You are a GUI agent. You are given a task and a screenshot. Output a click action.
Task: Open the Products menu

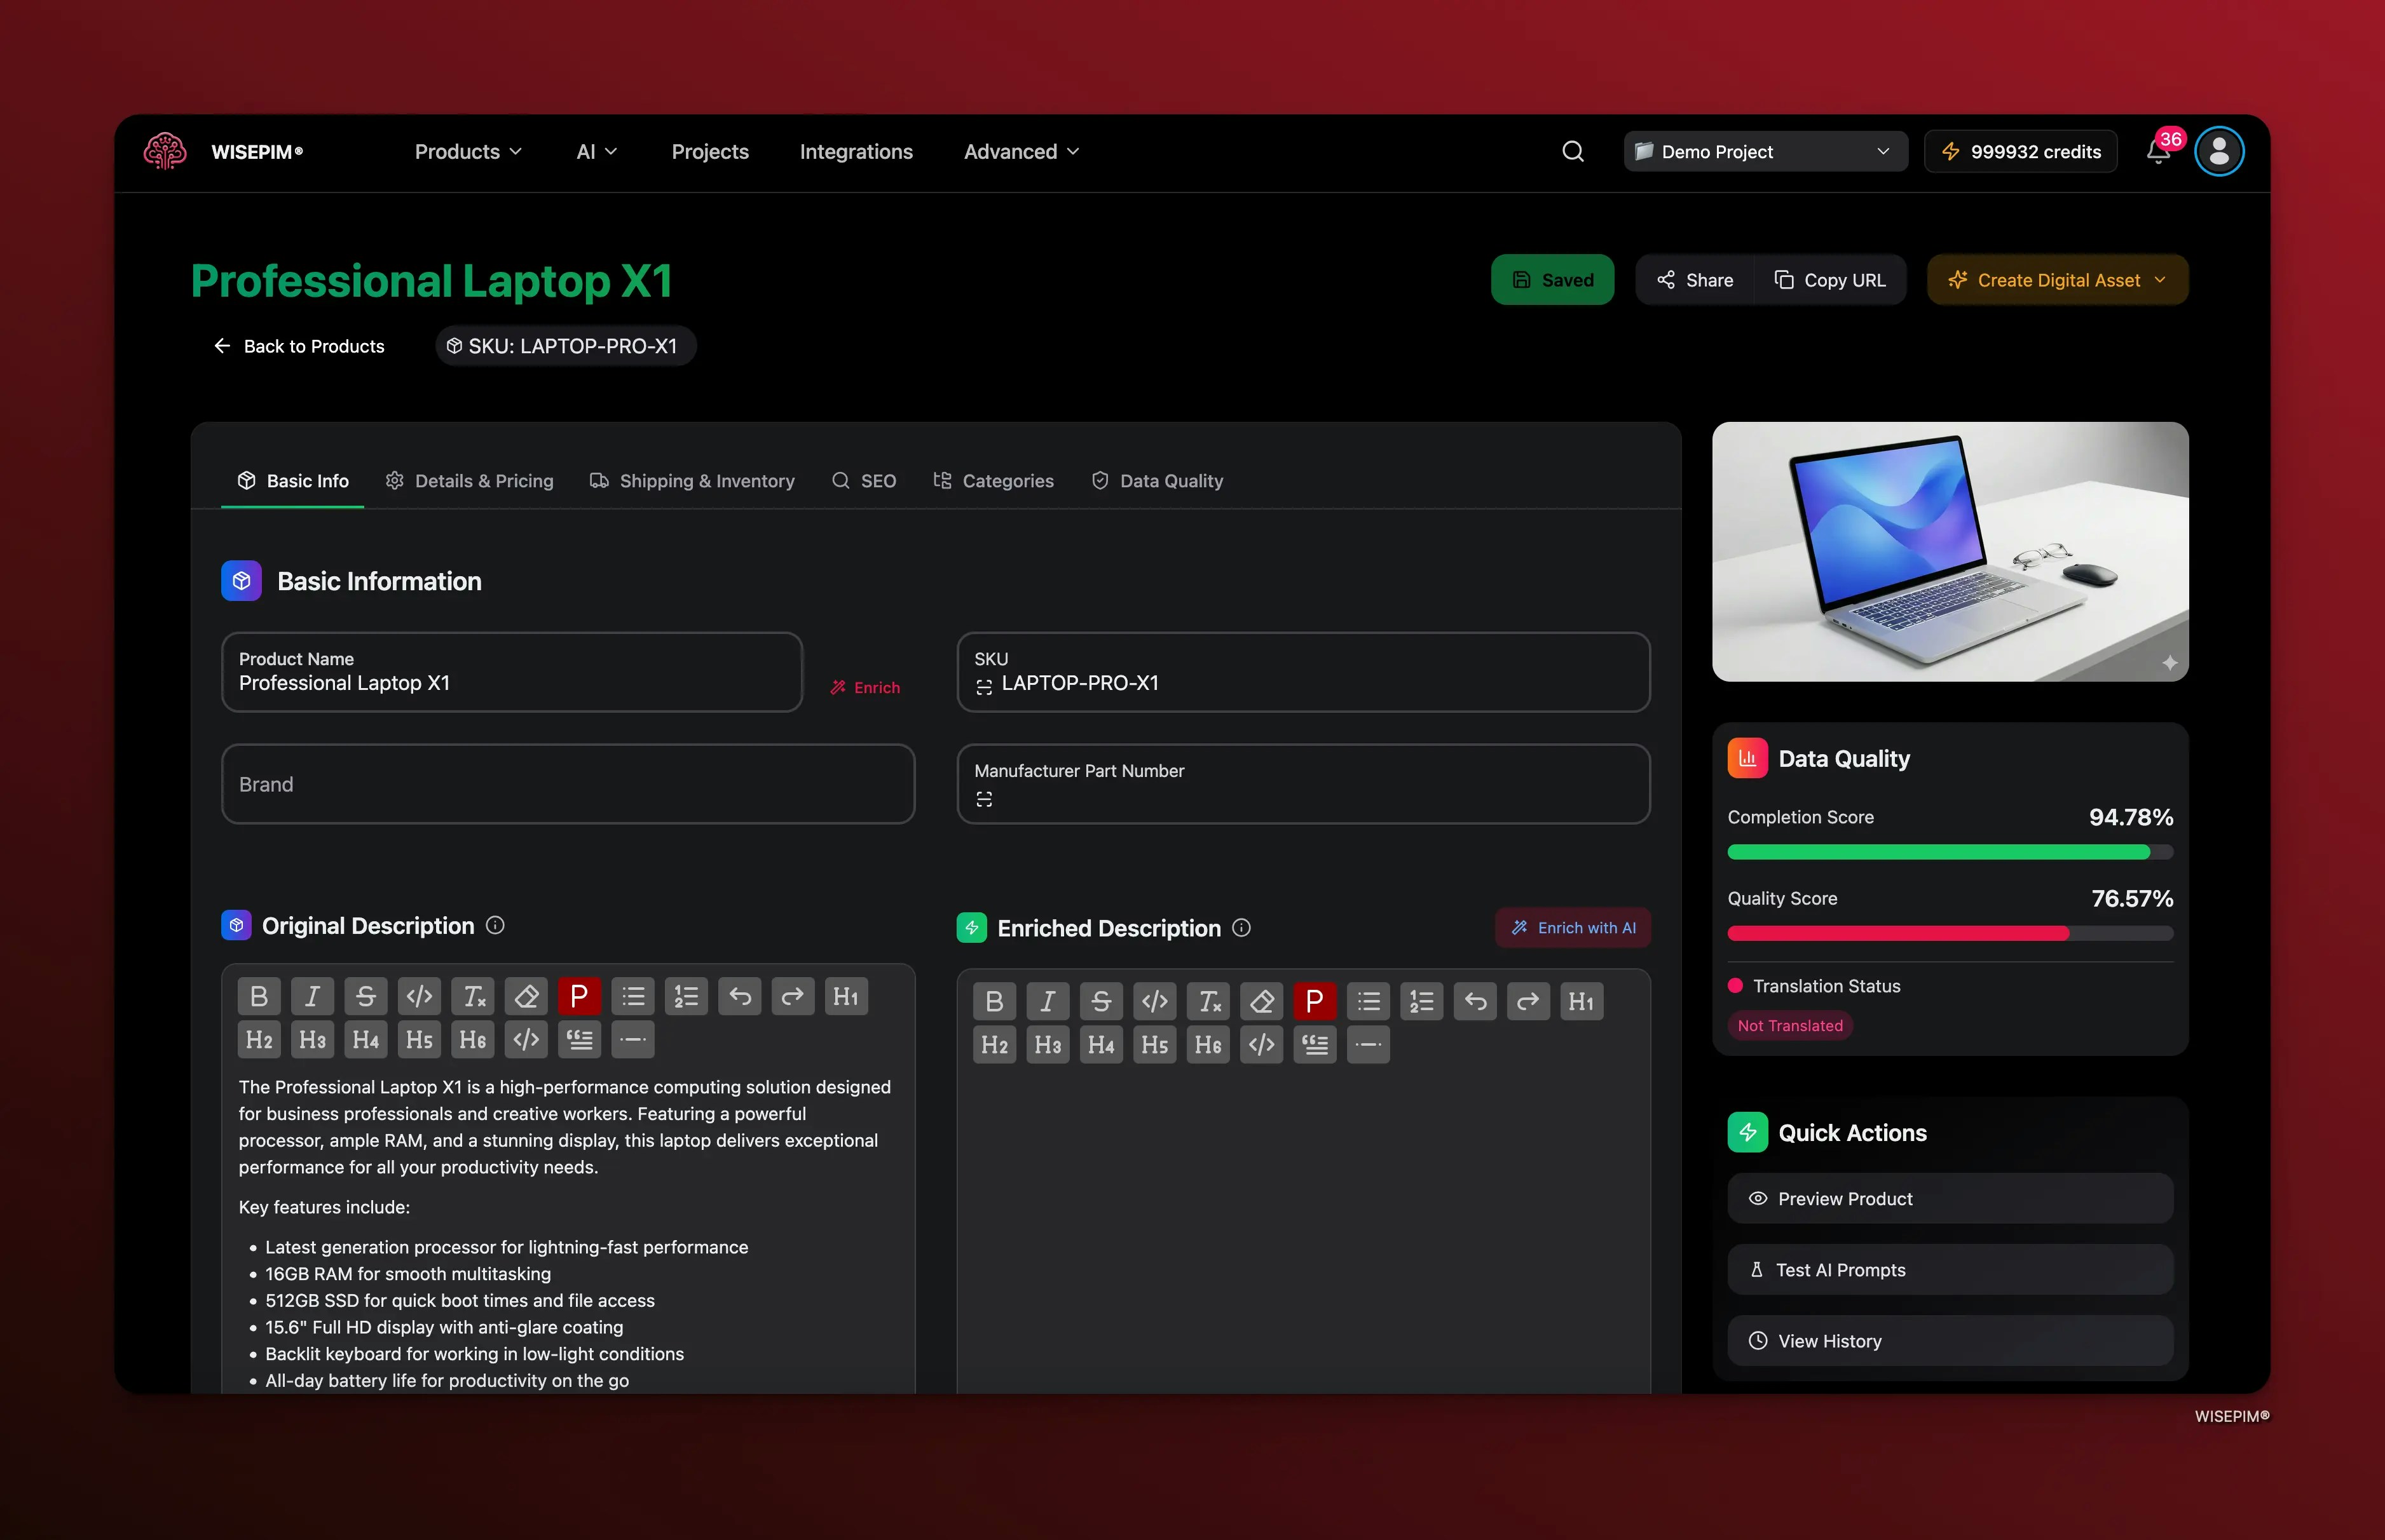click(x=467, y=151)
